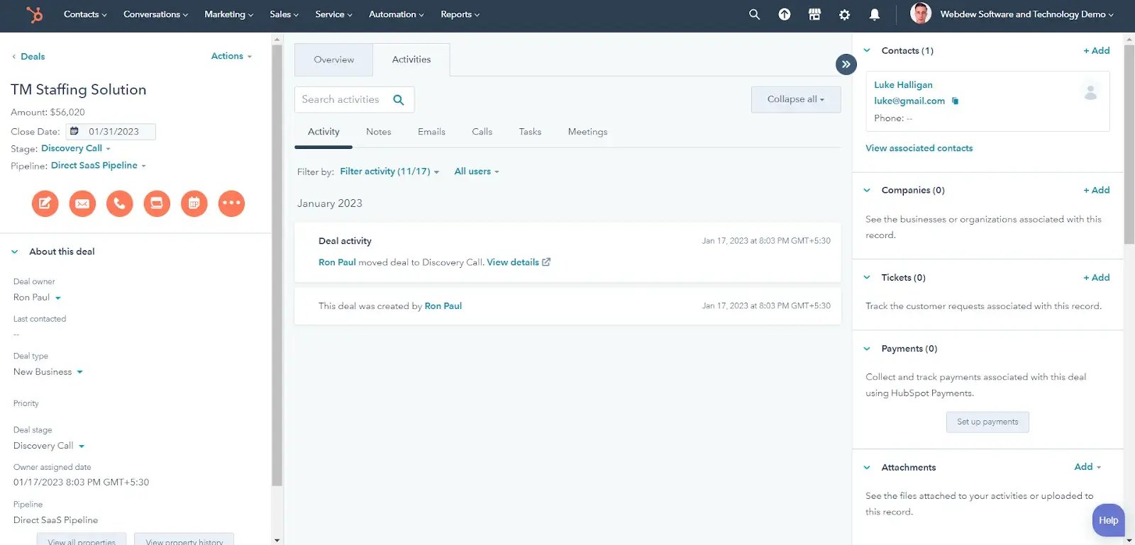Show the Notes activity tab

(x=379, y=132)
